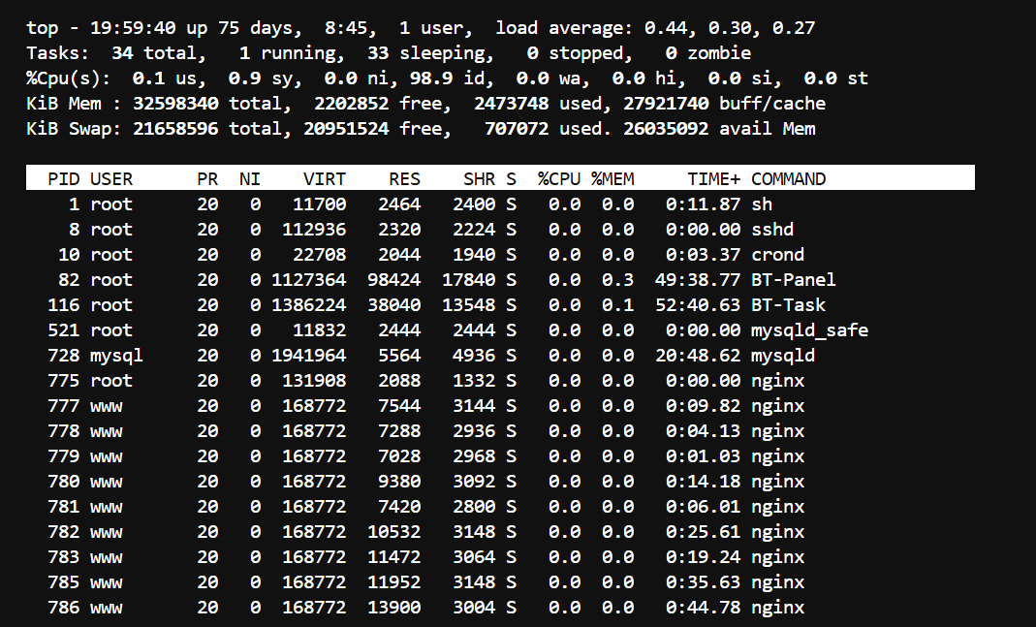This screenshot has height=627, width=1036.
Task: Click free memory value 2202852
Action: point(351,103)
